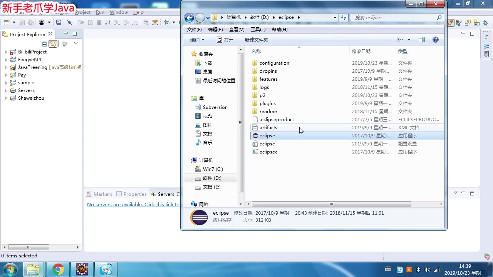The height and width of the screenshot is (277, 493).
Task: Open the New wizard dropdown arrow
Action: click(x=13, y=23)
